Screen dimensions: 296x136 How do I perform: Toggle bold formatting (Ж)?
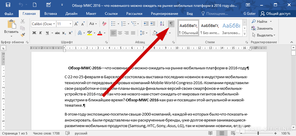(x=34, y=33)
